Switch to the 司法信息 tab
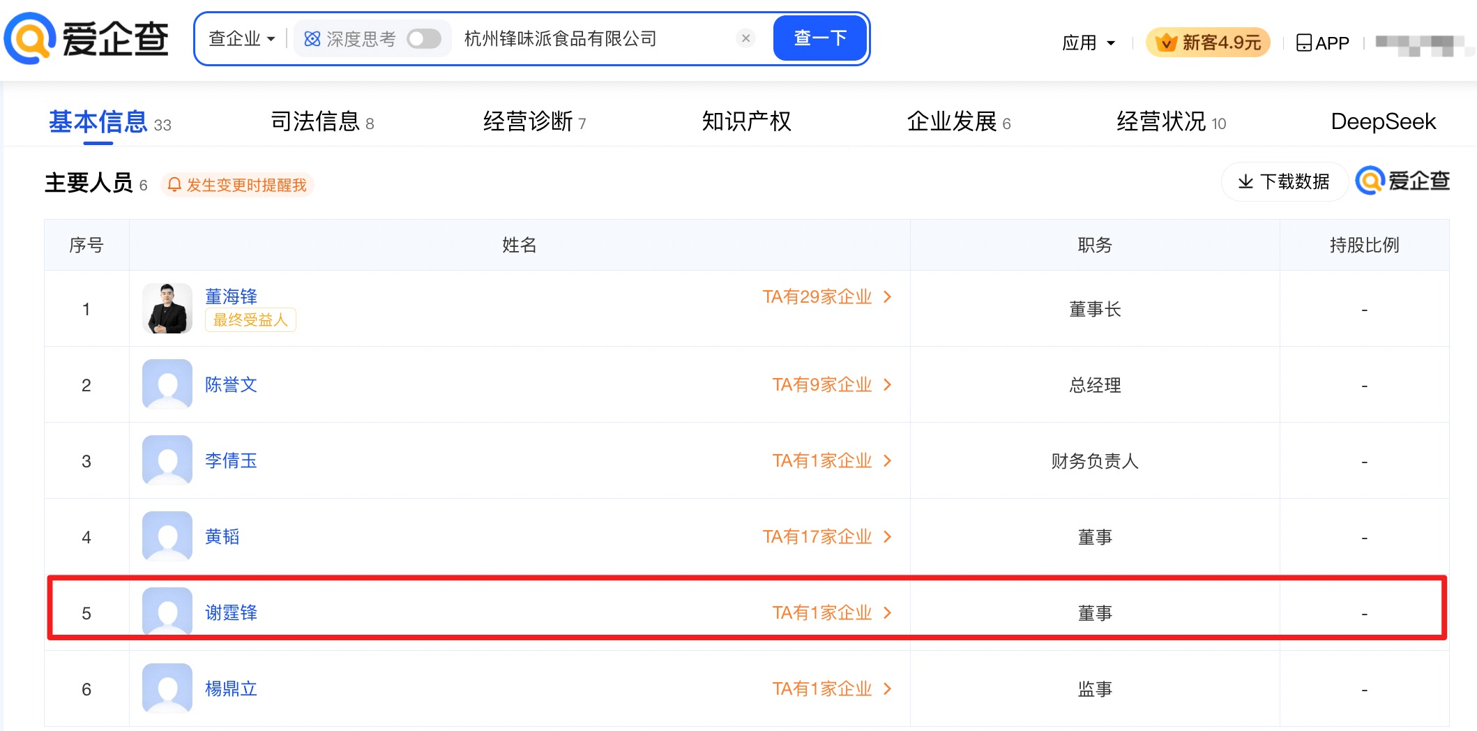This screenshot has width=1477, height=731. point(322,121)
